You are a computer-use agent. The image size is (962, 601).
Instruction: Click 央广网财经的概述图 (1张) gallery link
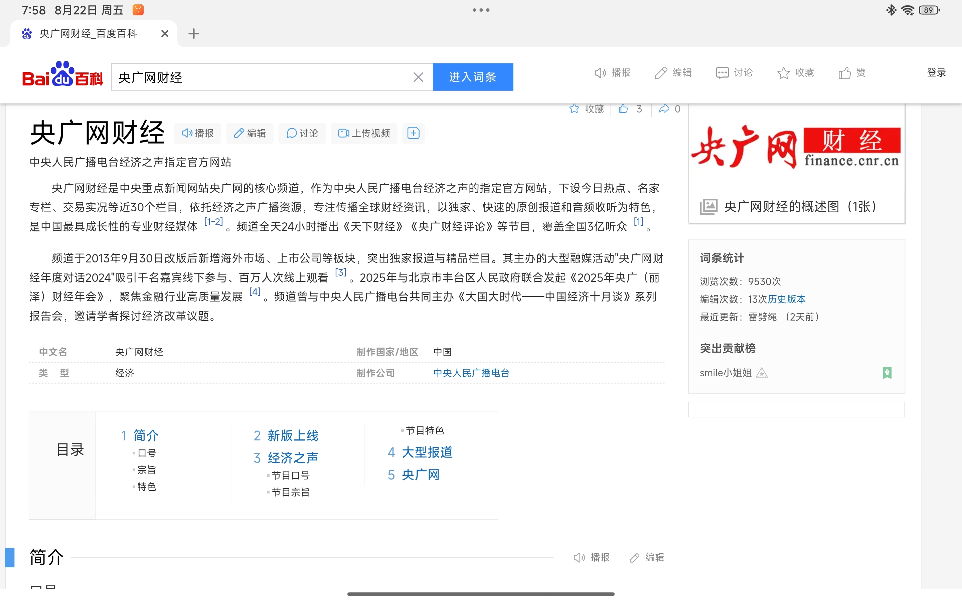(800, 207)
